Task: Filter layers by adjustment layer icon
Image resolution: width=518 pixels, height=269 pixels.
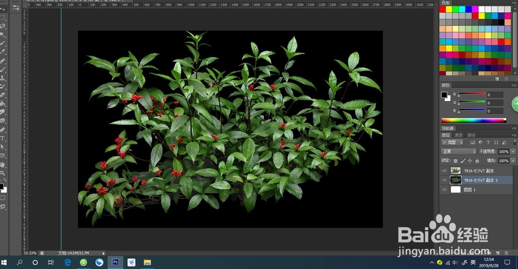Action: click(x=480, y=143)
